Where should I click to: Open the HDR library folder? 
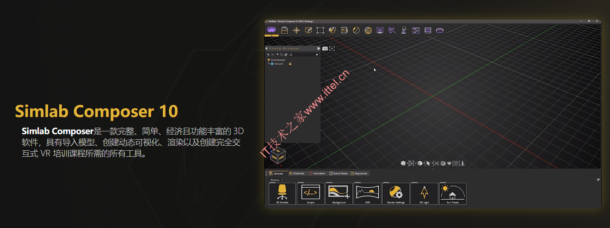[368, 194]
